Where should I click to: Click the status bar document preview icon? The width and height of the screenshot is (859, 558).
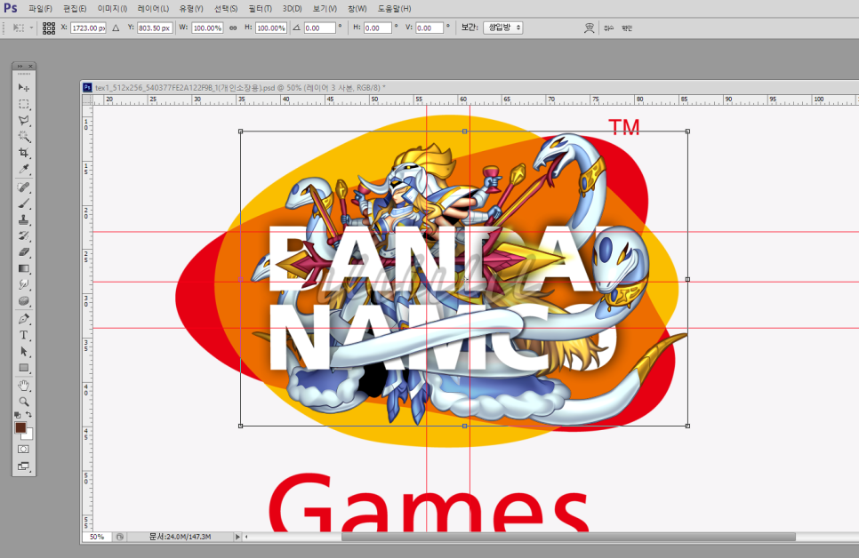[120, 538]
